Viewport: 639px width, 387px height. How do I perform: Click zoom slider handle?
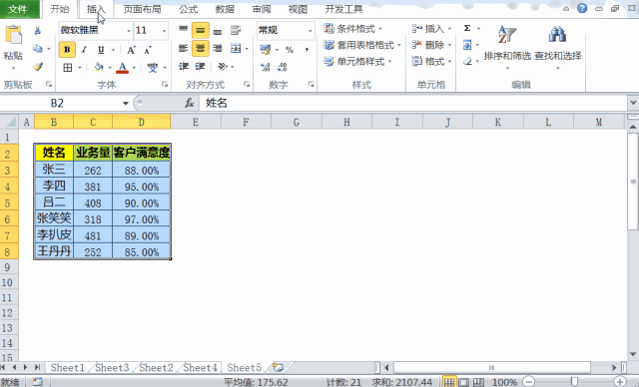pyautogui.click(x=574, y=382)
